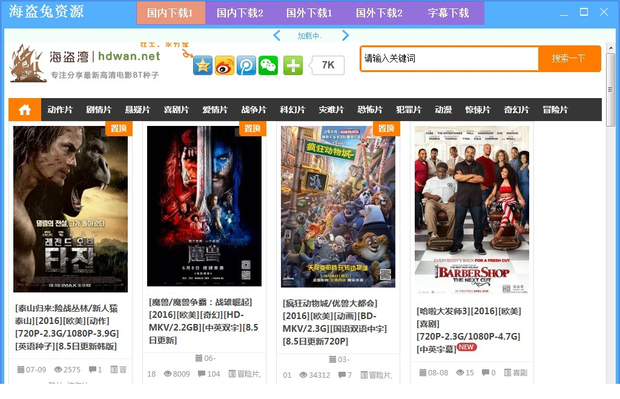Go to the 字幕下载 tab
This screenshot has width=620, height=399.
click(x=449, y=13)
